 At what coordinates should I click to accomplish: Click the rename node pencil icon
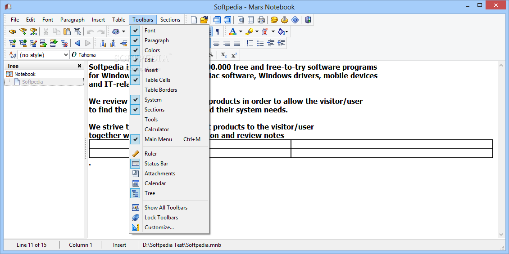[x=33, y=43]
